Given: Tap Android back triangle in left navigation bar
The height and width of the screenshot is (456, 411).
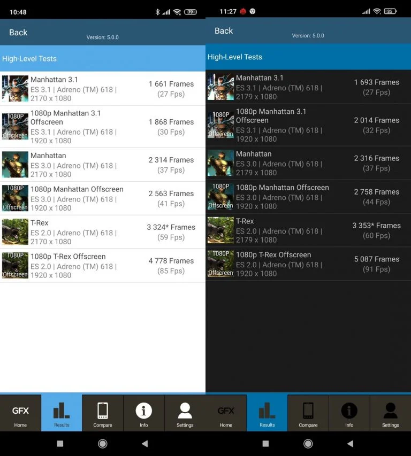Looking at the screenshot, I should [x=144, y=444].
